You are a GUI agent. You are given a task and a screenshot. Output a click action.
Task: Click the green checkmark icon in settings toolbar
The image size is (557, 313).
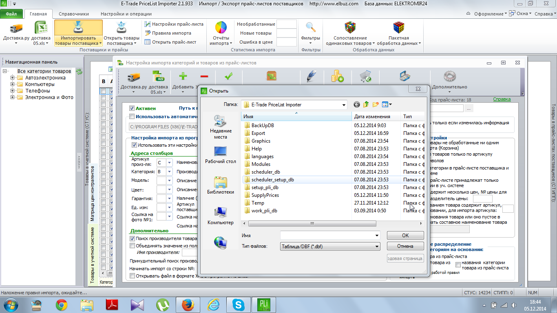228,76
